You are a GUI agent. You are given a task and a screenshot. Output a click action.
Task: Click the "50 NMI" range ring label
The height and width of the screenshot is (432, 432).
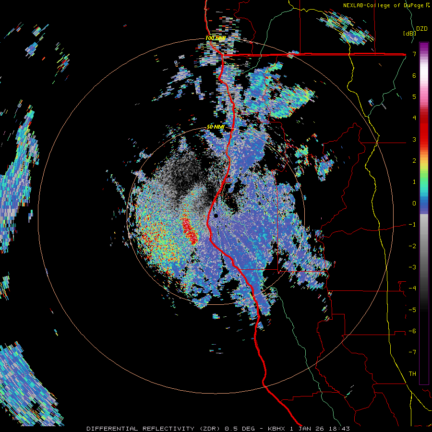(x=216, y=127)
